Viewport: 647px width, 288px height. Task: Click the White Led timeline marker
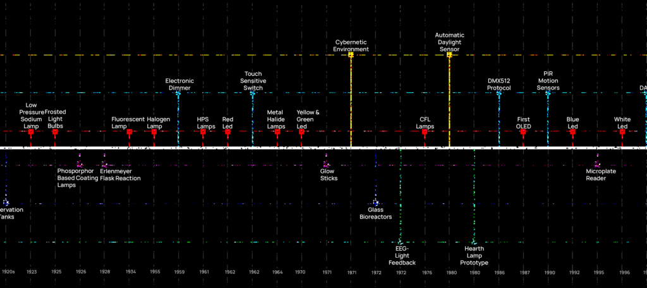pos(622,132)
